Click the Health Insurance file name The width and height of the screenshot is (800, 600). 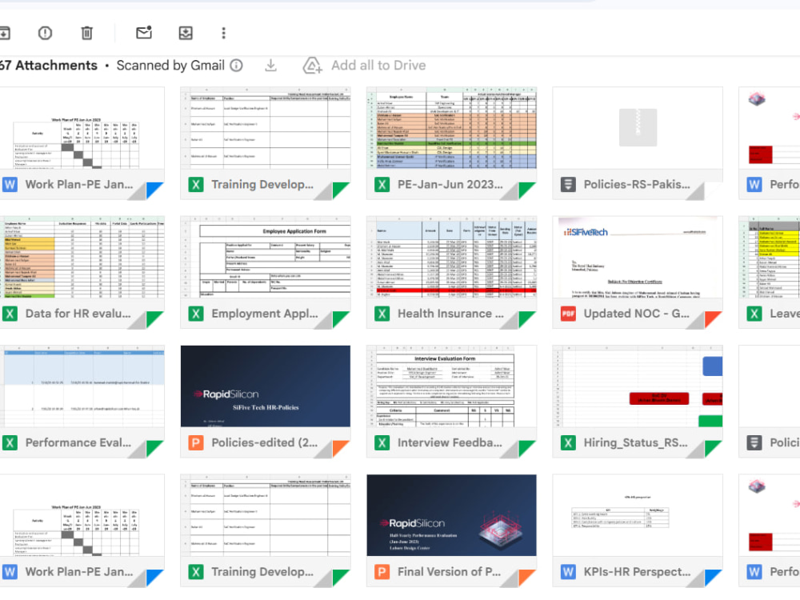click(450, 314)
